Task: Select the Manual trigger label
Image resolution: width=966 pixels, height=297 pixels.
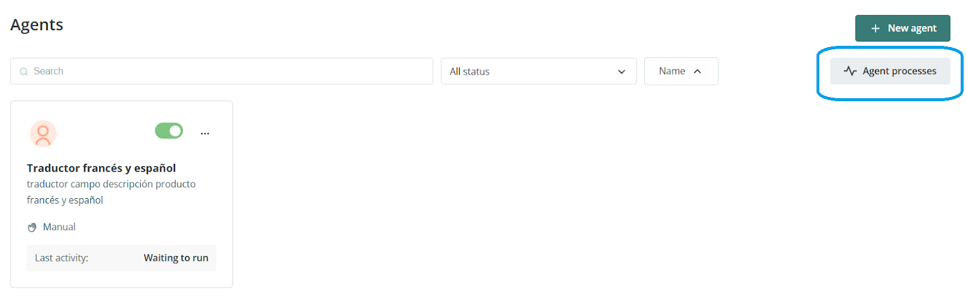Action: [x=59, y=227]
